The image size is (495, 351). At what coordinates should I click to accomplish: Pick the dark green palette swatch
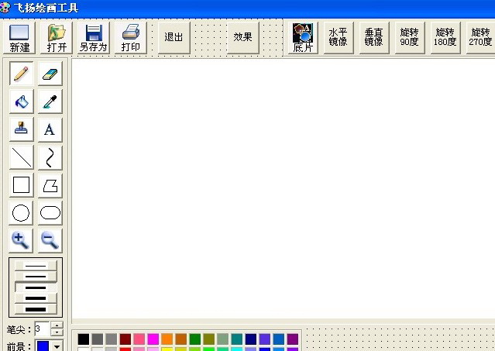(x=195, y=339)
